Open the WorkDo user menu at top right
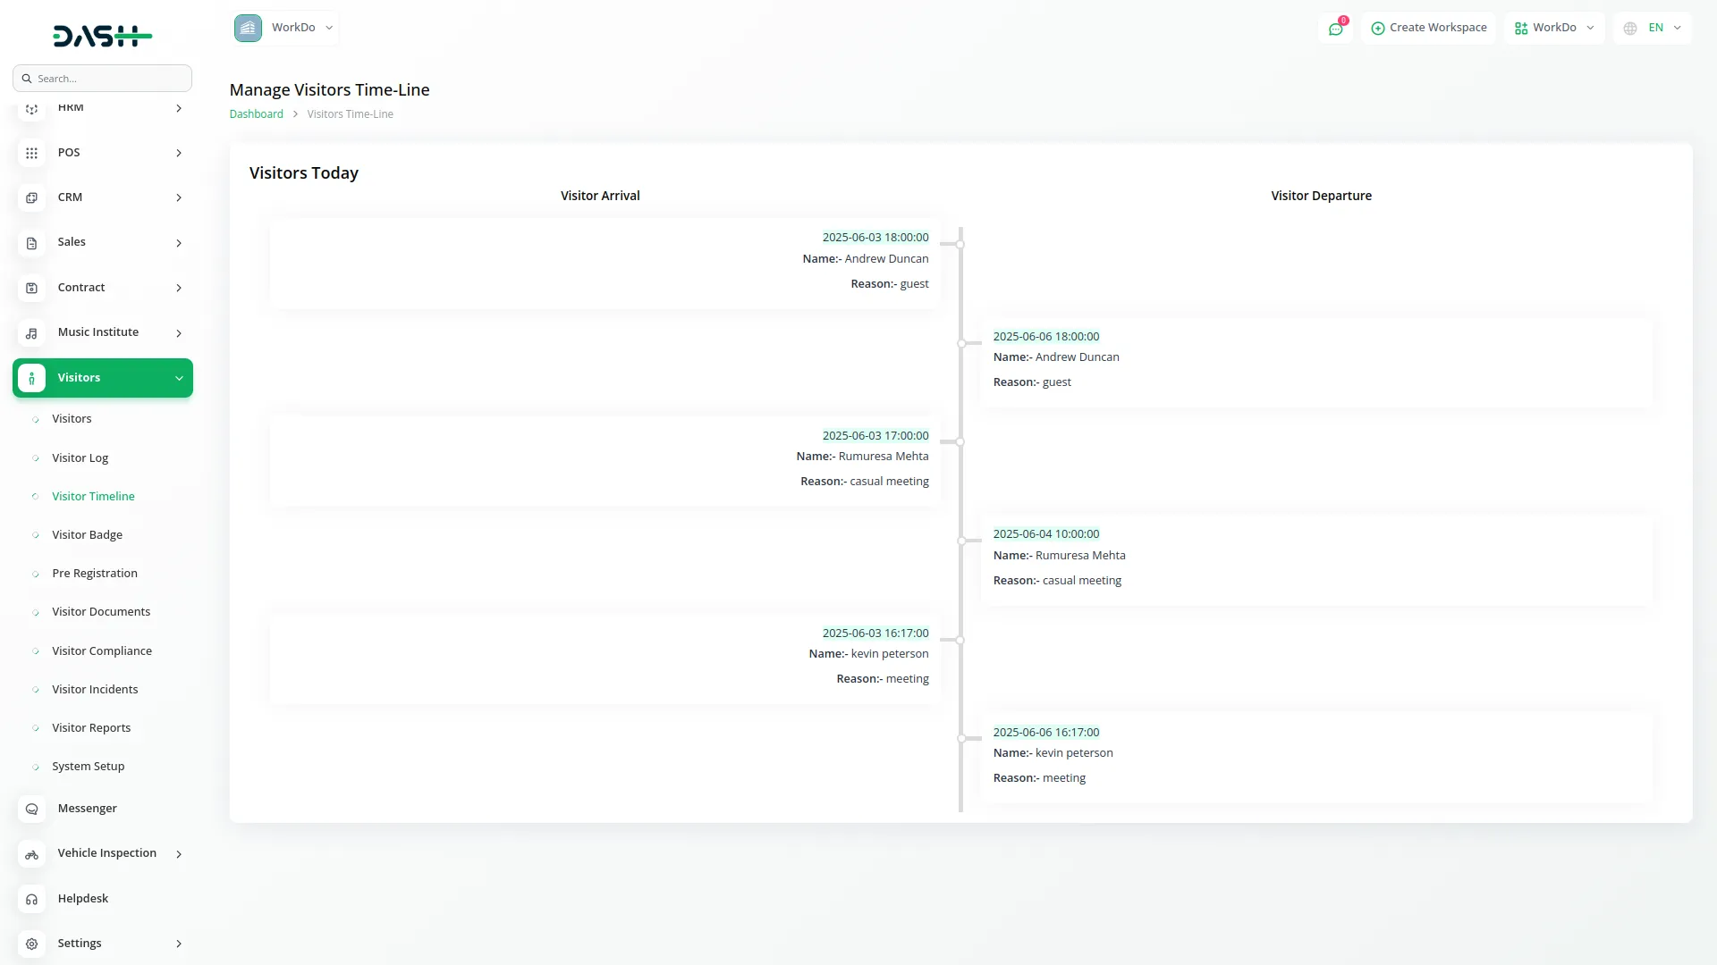The height and width of the screenshot is (965, 1717). 1554,28
